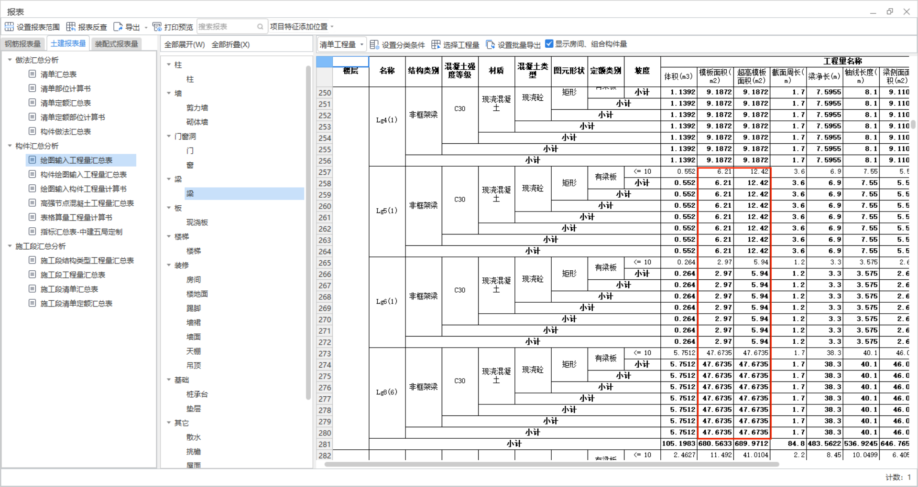Click document icon beside 清单定额汇总表
Screen dimensions: 918x487
(32, 103)
